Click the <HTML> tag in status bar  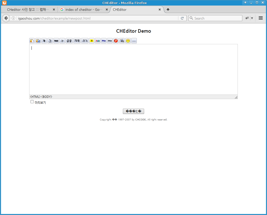click(x=35, y=97)
